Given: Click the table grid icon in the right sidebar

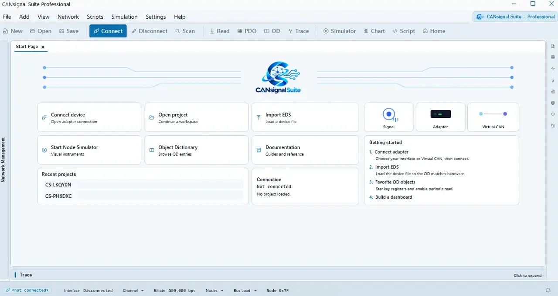Looking at the screenshot, I should pyautogui.click(x=553, y=57).
